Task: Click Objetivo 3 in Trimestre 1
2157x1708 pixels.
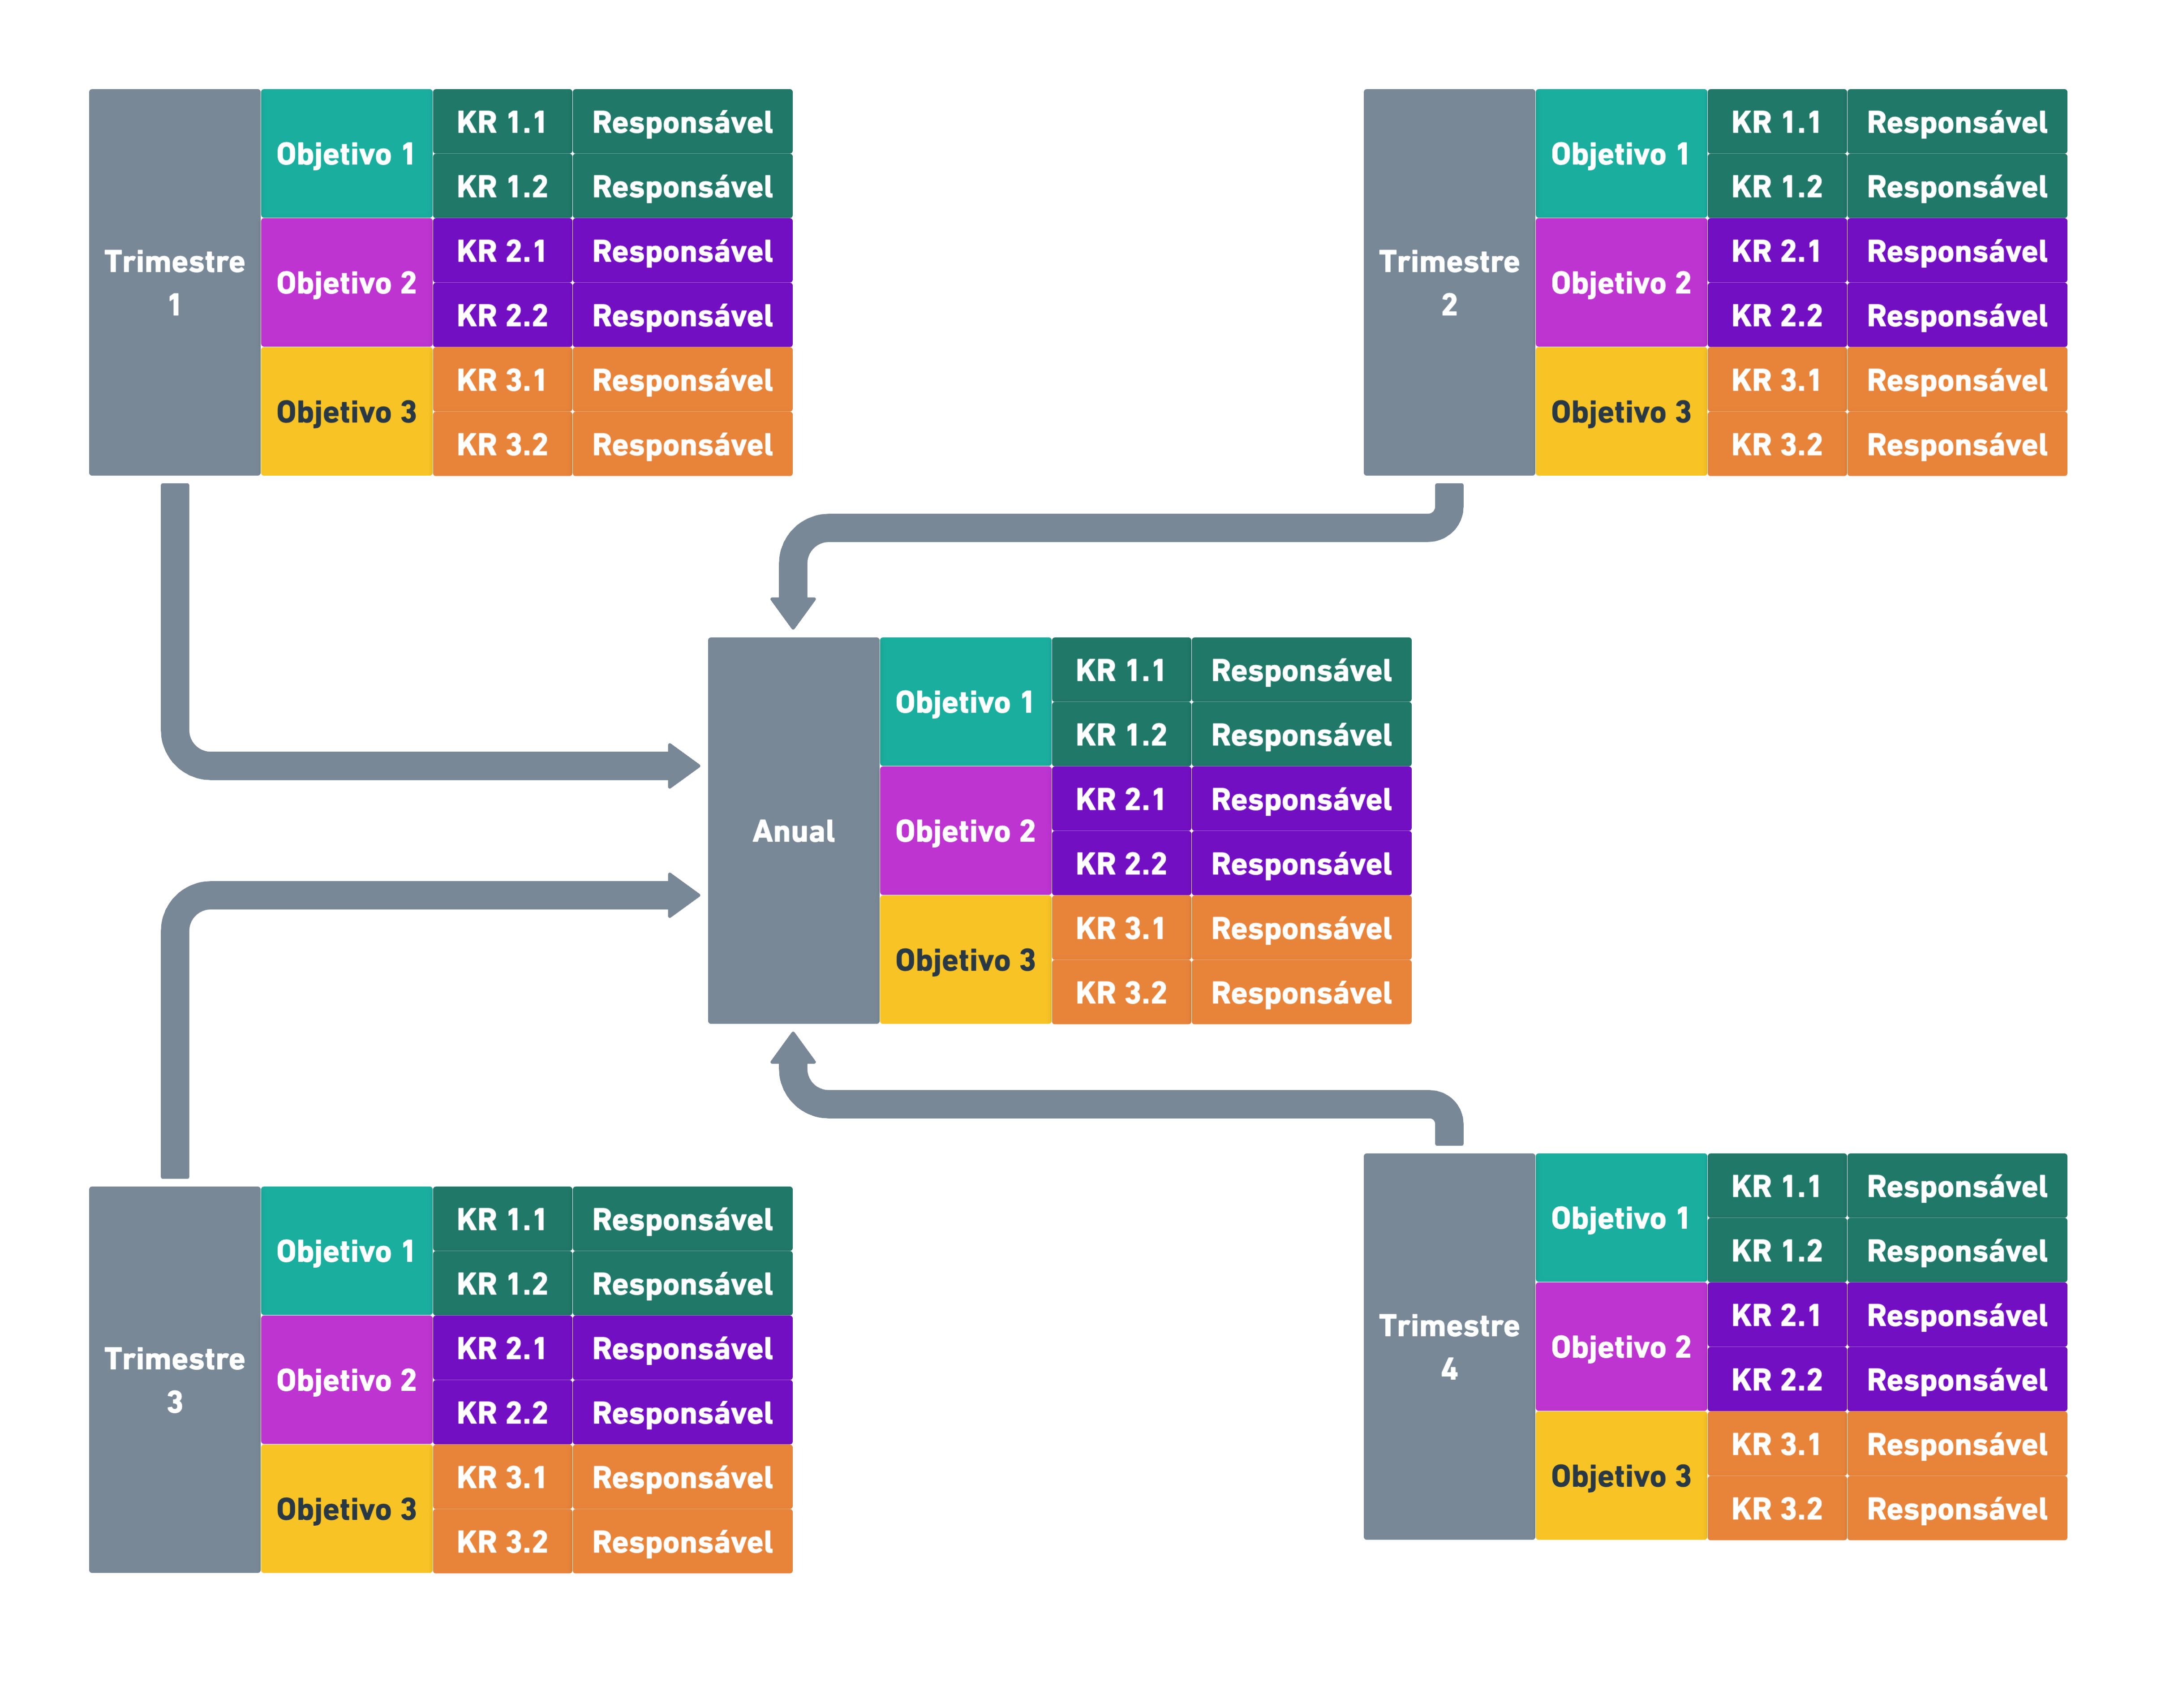Action: click(x=347, y=411)
